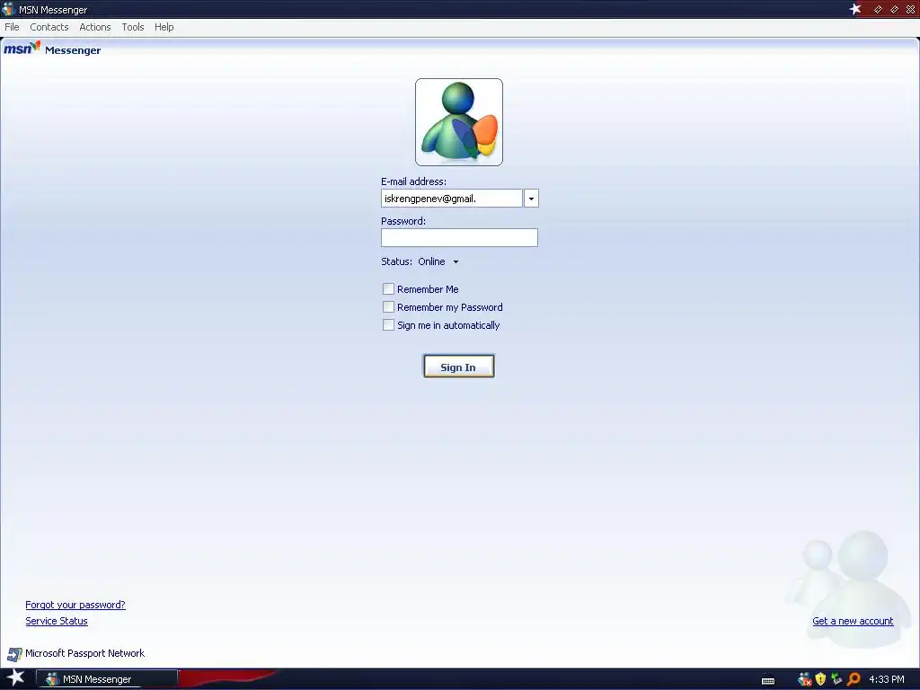Image resolution: width=920 pixels, height=690 pixels.
Task: Click the Sign In button
Action: pyautogui.click(x=459, y=367)
